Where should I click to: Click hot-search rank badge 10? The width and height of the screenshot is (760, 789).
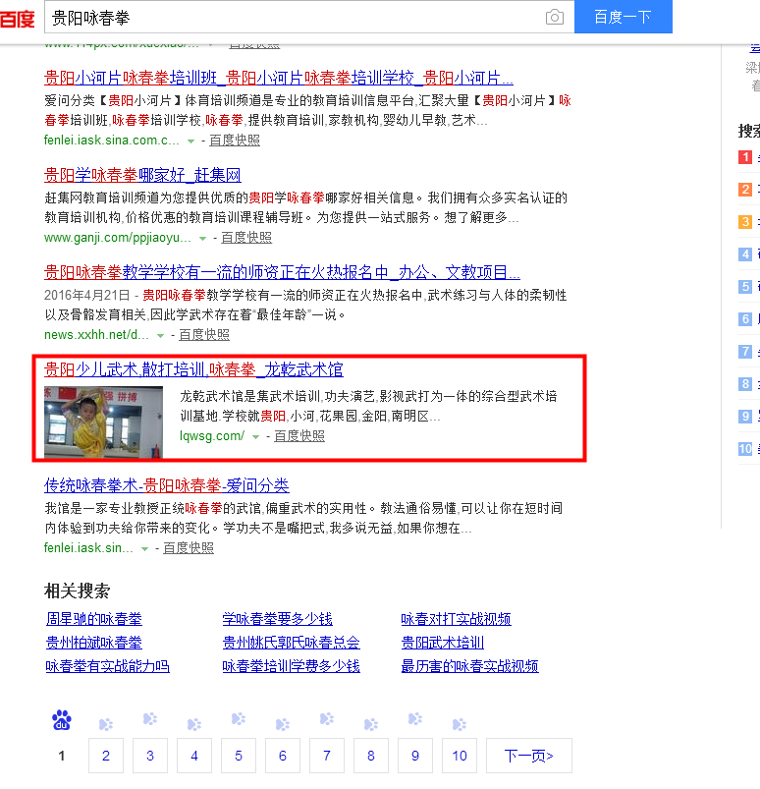pos(745,449)
